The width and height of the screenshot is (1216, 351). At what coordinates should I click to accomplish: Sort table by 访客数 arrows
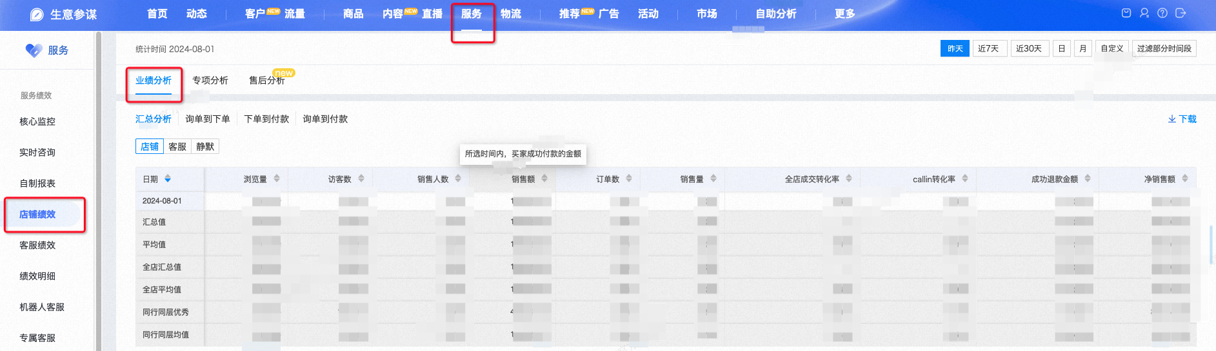(x=361, y=178)
